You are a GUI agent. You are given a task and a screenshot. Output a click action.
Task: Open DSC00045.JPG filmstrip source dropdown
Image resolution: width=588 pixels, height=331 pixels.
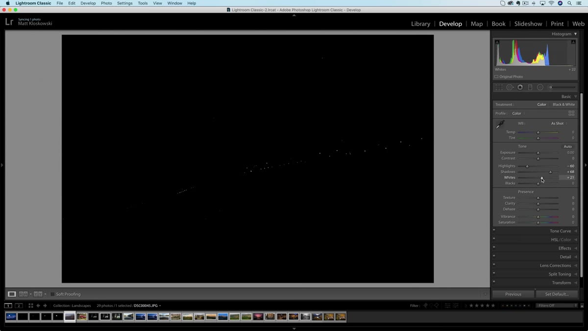coord(147,306)
